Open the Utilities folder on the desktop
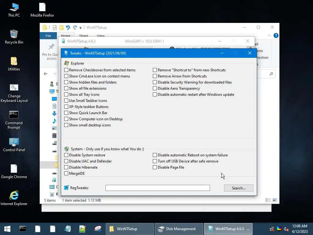Image resolution: width=313 pixels, height=235 pixels. (14, 64)
